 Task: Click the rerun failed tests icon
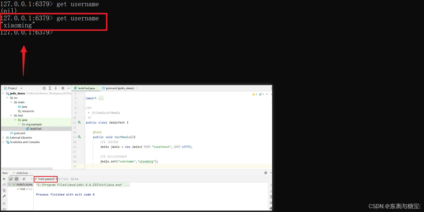(4, 185)
